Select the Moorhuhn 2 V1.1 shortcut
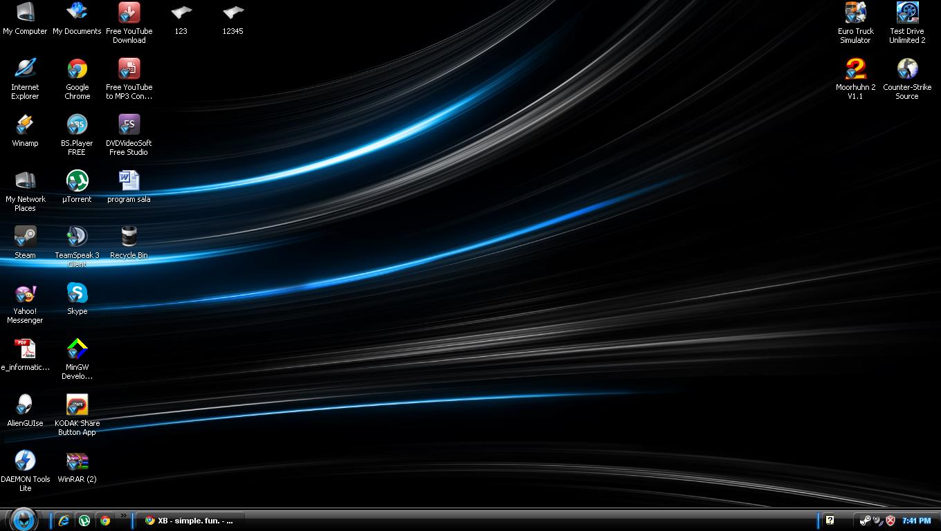941x531 pixels. coord(855,79)
